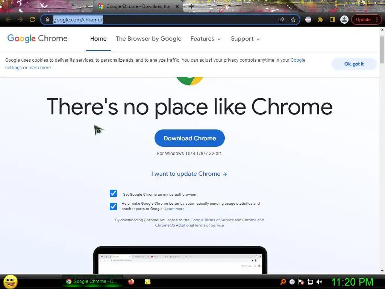Screen dimensions: 385x289
Task: Expand the Features dropdown
Action: click(x=206, y=39)
